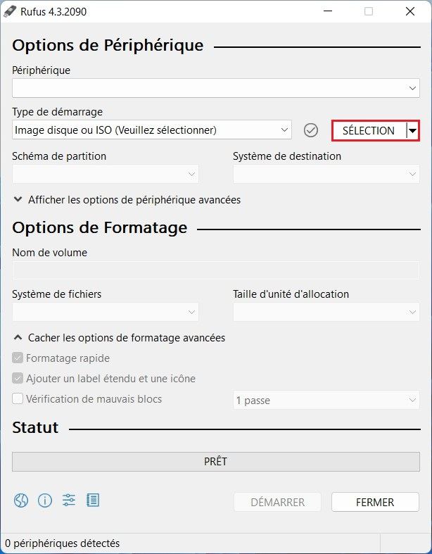Expand Afficher les options de périphérique avancées
The image size is (432, 554).
tap(127, 200)
